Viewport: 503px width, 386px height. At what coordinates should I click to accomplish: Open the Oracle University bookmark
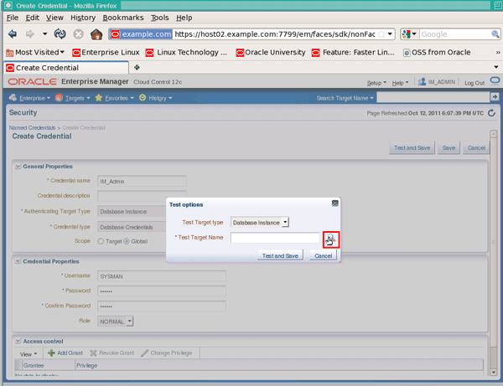tap(271, 52)
